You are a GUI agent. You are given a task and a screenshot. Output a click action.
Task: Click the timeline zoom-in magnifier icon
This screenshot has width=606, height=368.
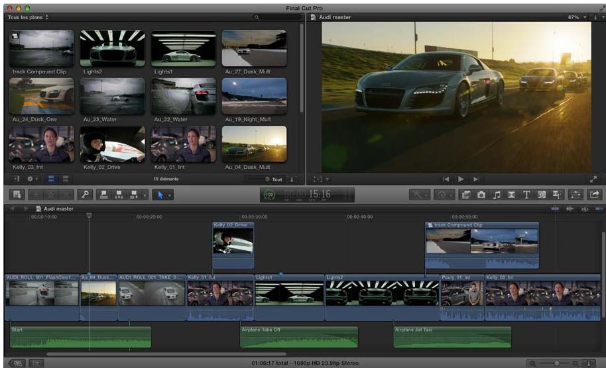pyautogui.click(x=576, y=363)
